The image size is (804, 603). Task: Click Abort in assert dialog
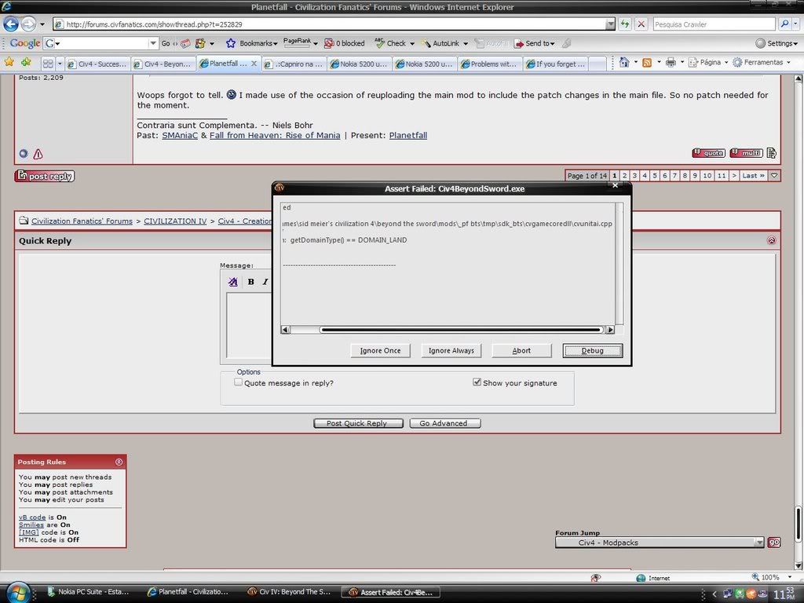pyautogui.click(x=521, y=350)
